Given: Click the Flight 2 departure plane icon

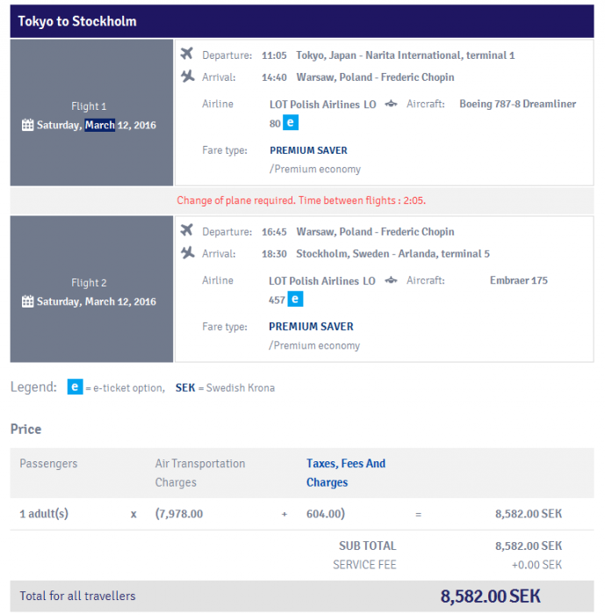Looking at the screenshot, I should tap(186, 231).
